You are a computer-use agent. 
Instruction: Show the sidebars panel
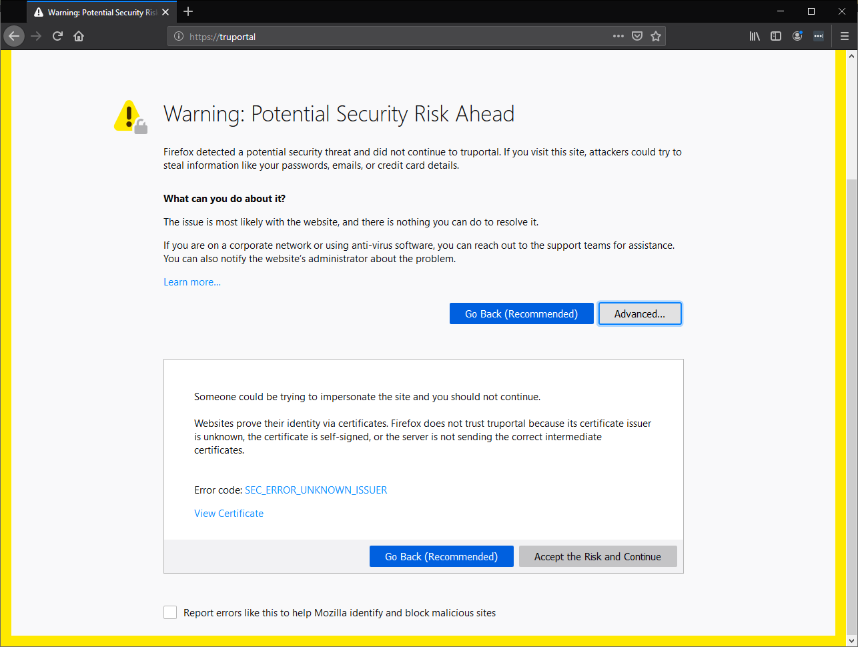pyautogui.click(x=776, y=36)
